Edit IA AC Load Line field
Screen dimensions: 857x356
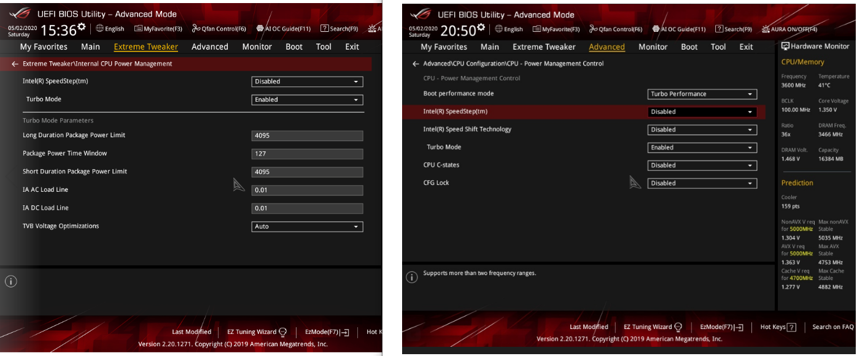[308, 191]
